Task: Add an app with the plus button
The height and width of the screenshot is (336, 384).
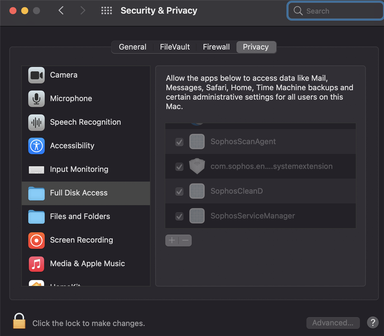Action: (x=172, y=240)
